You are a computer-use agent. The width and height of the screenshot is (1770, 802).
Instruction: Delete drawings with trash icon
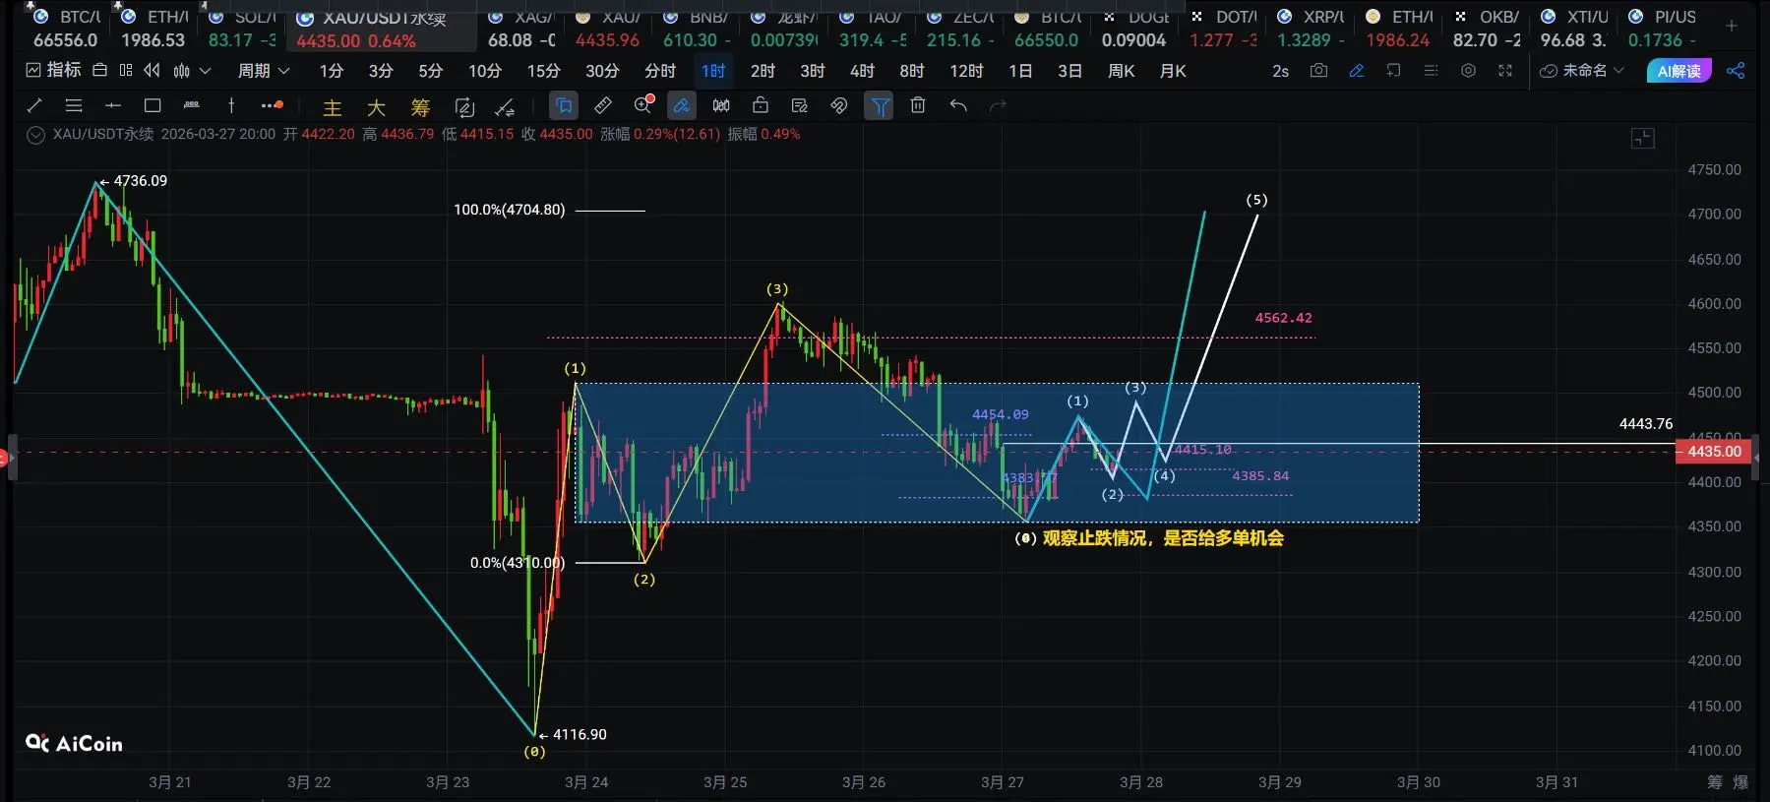[x=918, y=105]
